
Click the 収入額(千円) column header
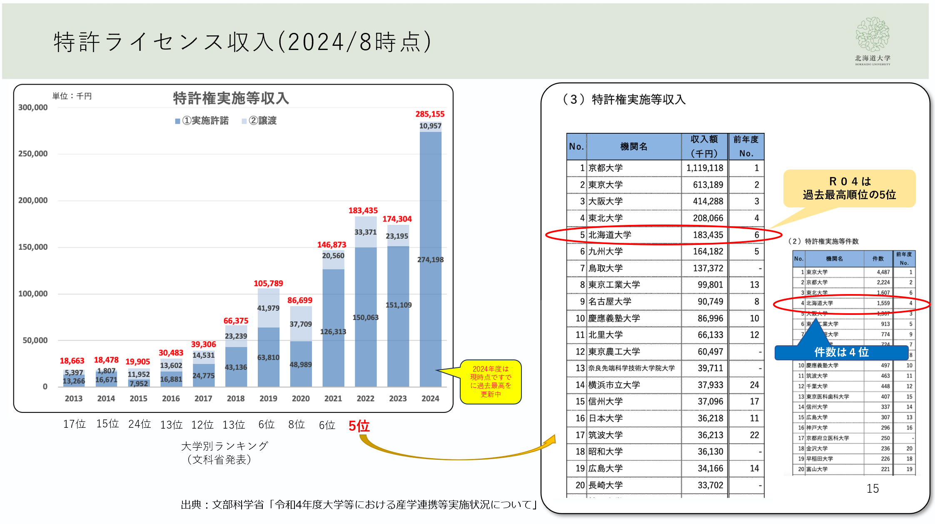[x=704, y=147]
